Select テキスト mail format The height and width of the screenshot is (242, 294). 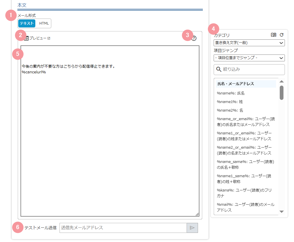click(x=26, y=23)
